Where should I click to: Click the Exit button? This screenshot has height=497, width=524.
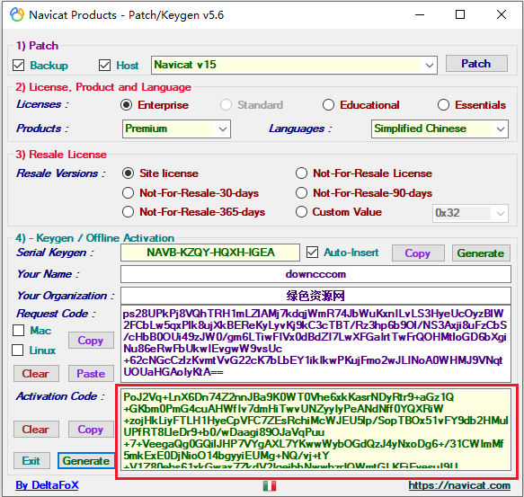point(31,461)
